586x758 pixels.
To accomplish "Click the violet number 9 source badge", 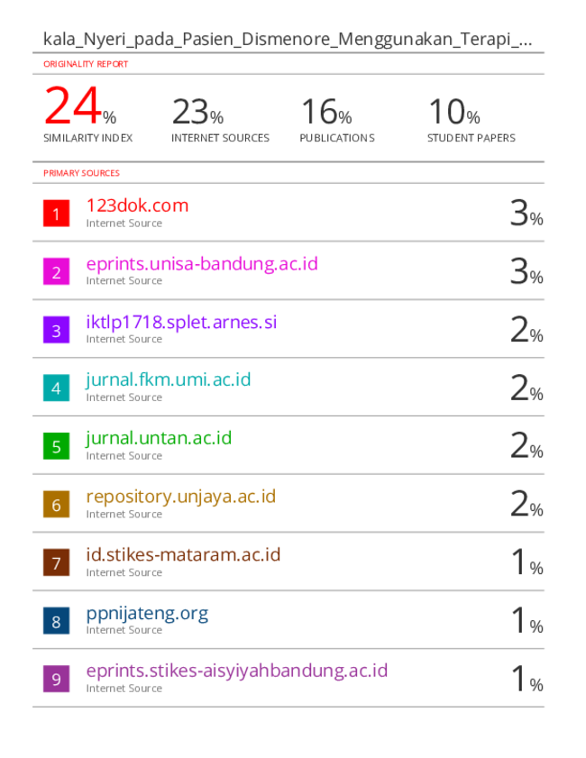I will [56, 680].
